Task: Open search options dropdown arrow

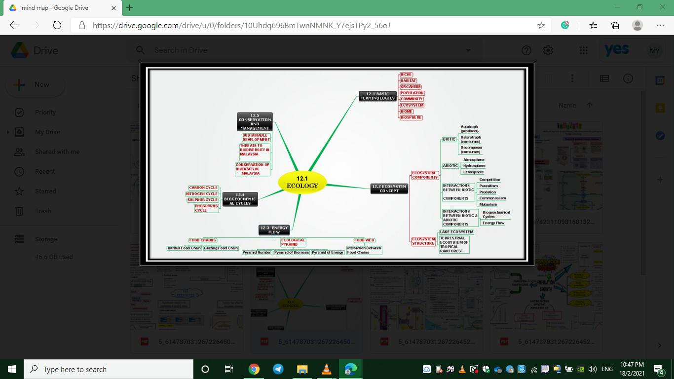Action: click(x=468, y=50)
